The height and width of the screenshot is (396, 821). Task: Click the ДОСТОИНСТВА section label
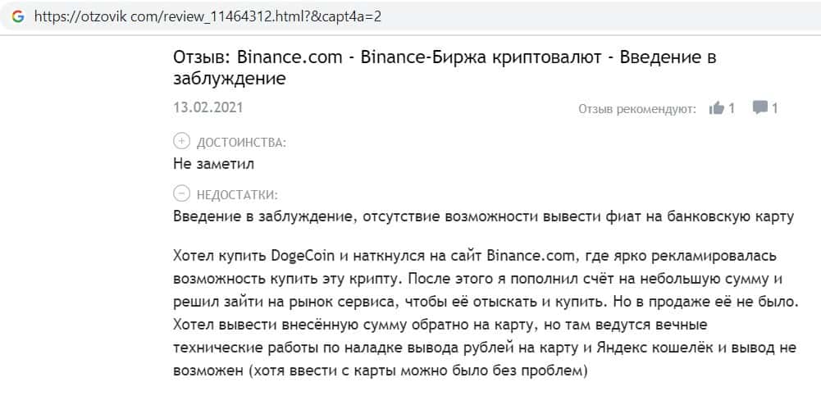tap(242, 143)
